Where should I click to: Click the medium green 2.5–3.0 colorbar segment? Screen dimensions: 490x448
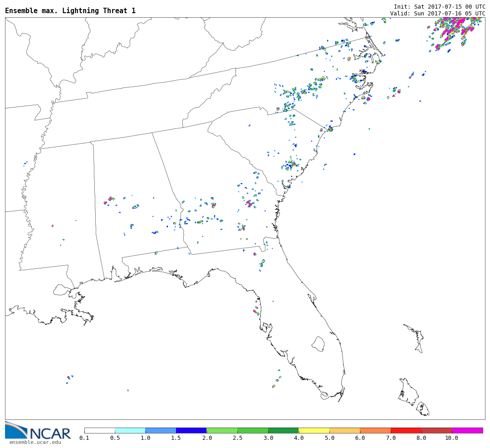point(253,430)
